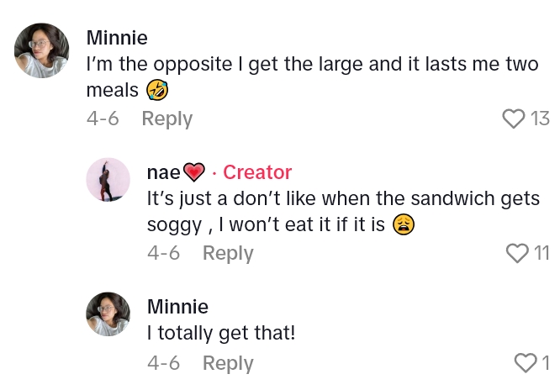Image resolution: width=560 pixels, height=390 pixels.
Task: Reply to "I totally get that!" comment
Action: (228, 363)
